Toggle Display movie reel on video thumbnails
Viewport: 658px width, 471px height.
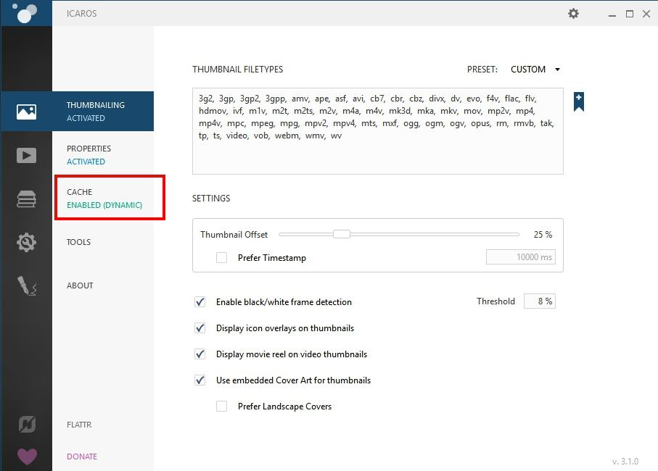pyautogui.click(x=200, y=354)
